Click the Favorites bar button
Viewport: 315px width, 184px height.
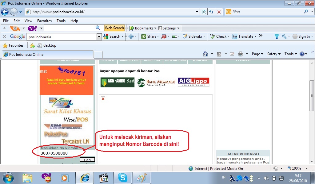coord(13,45)
